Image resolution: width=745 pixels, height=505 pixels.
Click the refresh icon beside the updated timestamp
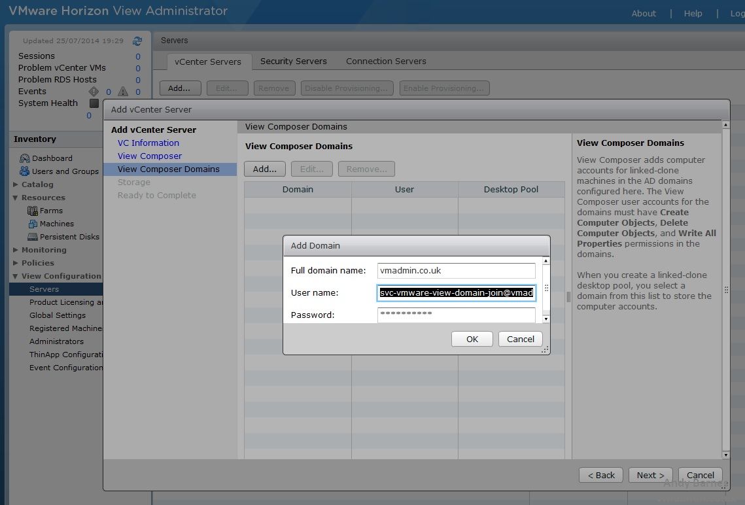pyautogui.click(x=137, y=41)
